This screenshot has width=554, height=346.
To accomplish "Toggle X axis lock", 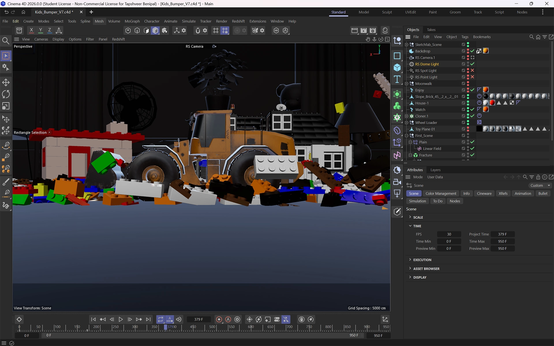I will click(x=31, y=30).
